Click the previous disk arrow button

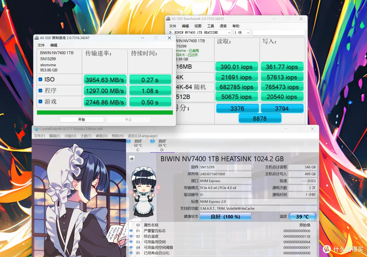point(132,159)
